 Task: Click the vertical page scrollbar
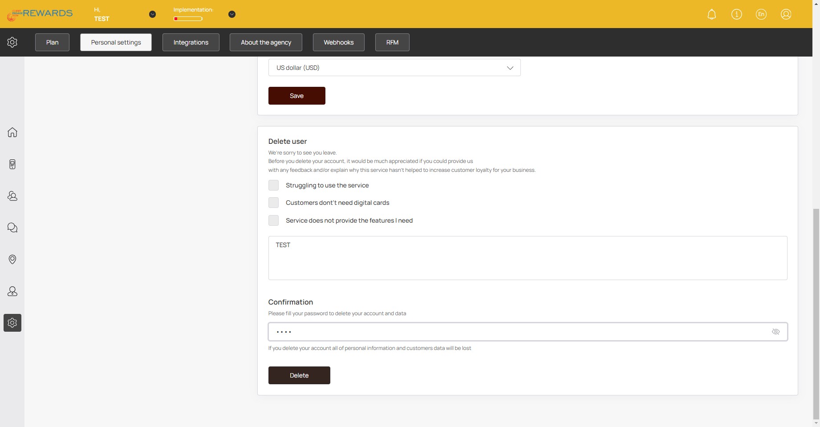816,314
